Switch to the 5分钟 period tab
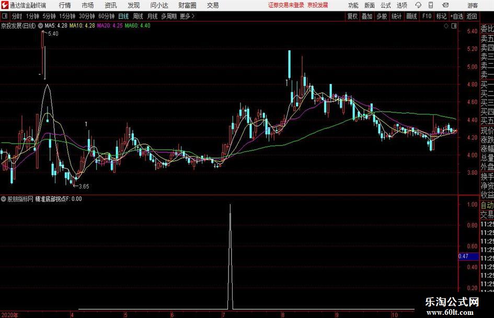This screenshot has width=494, height=318. [x=49, y=16]
